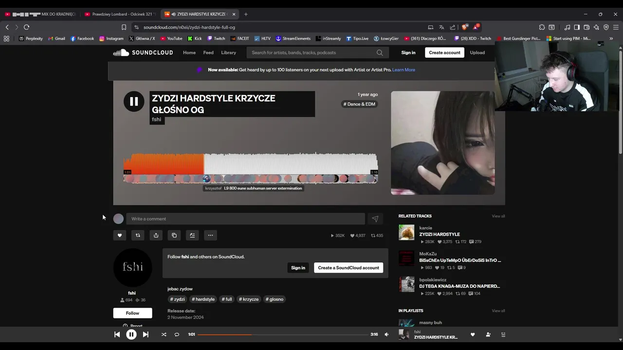Toggle shuffle in the bottom player

(164, 334)
